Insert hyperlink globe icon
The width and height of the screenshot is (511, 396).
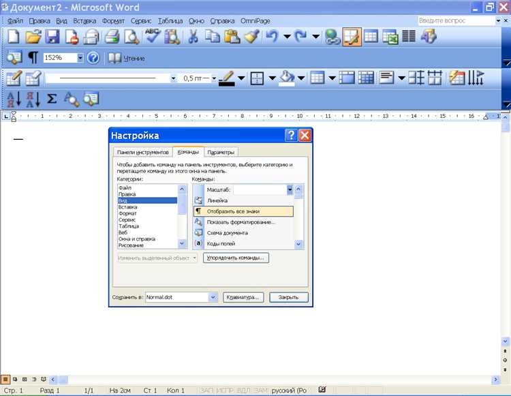point(332,37)
